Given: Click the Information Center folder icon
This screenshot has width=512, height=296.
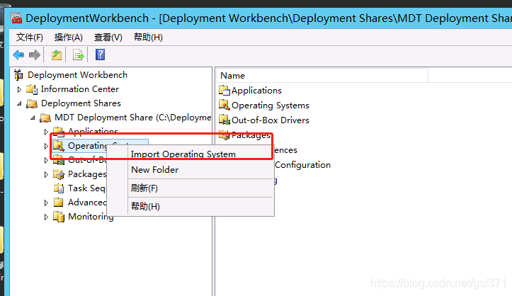Looking at the screenshot, I should click(32, 89).
